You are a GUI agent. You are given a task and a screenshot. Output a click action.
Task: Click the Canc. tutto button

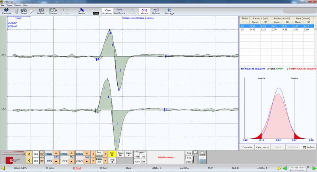click(262, 147)
